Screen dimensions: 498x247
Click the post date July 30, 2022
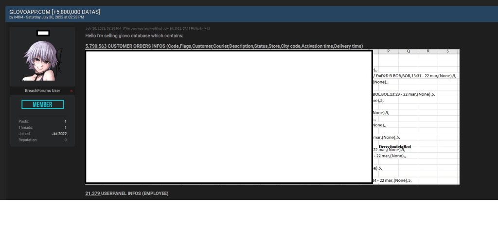[103, 29]
